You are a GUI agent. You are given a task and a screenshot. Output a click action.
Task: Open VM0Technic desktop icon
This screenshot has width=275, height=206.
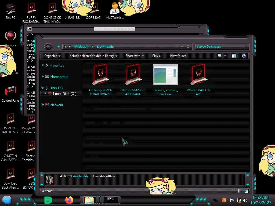[115, 11]
